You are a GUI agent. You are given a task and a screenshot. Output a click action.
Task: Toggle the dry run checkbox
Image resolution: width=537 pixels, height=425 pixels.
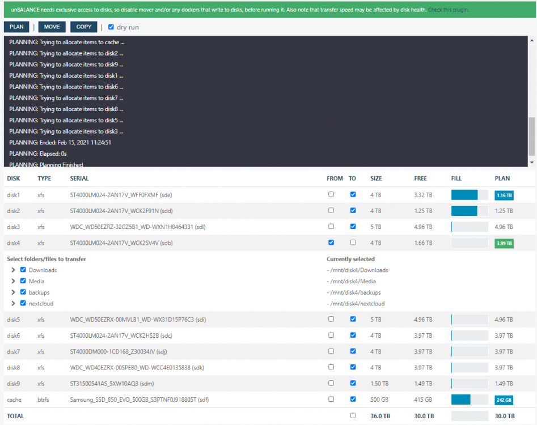[111, 27]
